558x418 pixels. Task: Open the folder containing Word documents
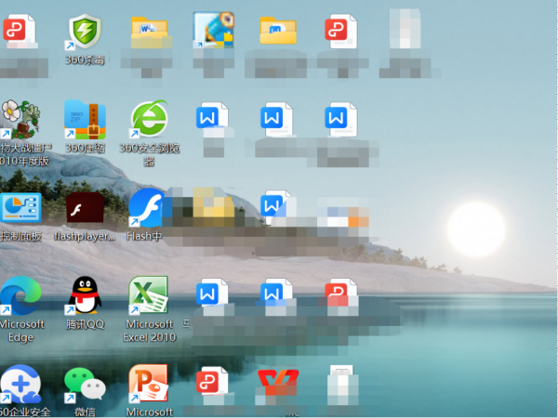tap(150, 33)
